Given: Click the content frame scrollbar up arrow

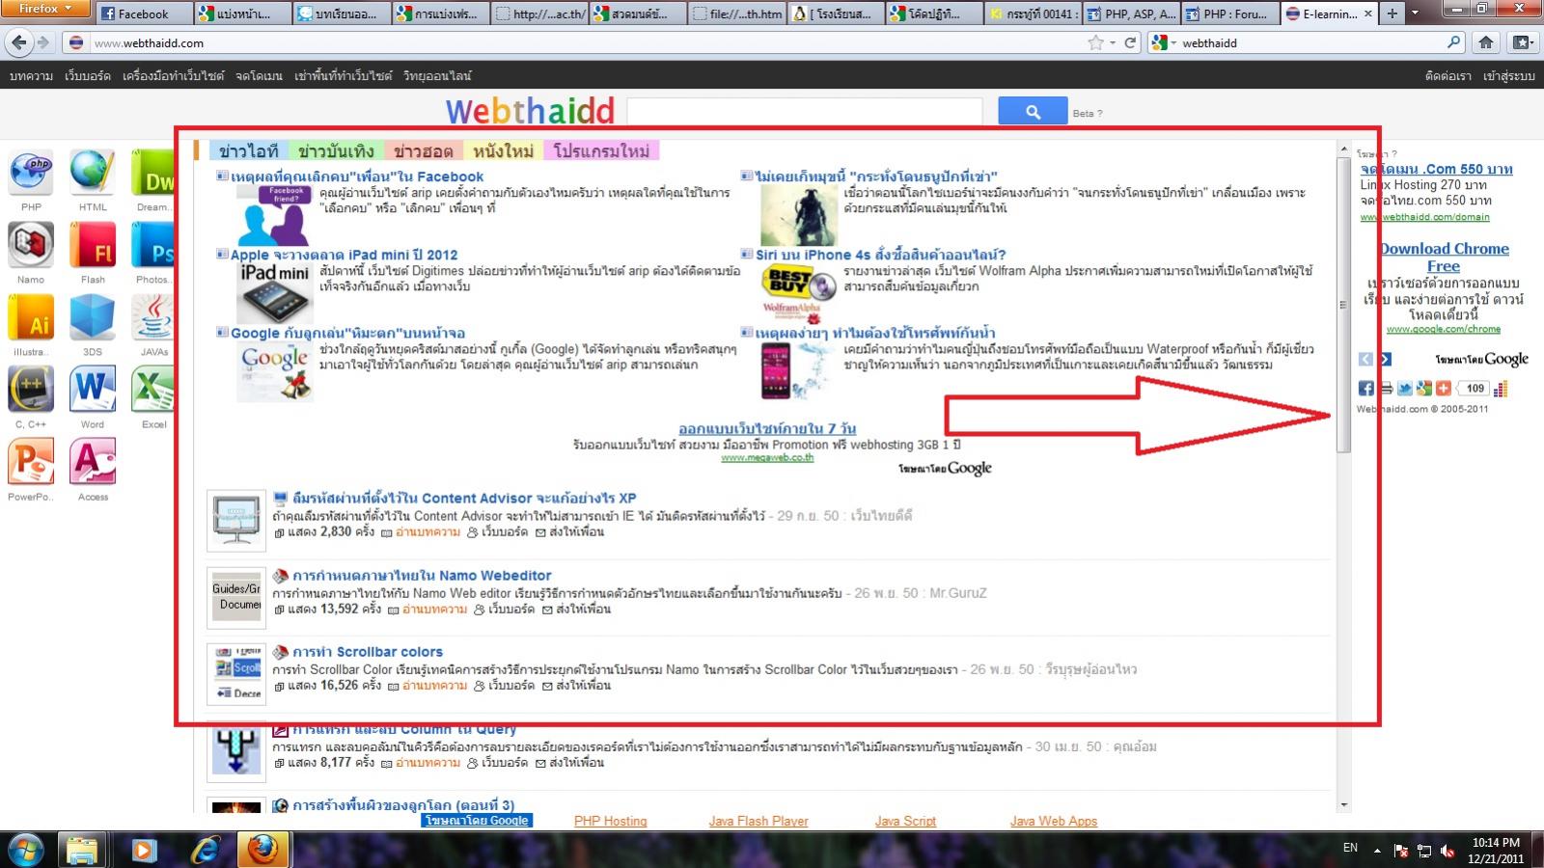Looking at the screenshot, I should coord(1343,149).
